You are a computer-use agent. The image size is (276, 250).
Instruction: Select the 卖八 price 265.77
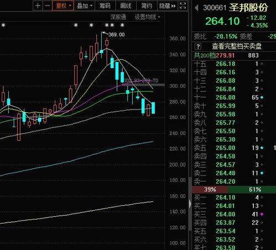[x=226, y=123]
